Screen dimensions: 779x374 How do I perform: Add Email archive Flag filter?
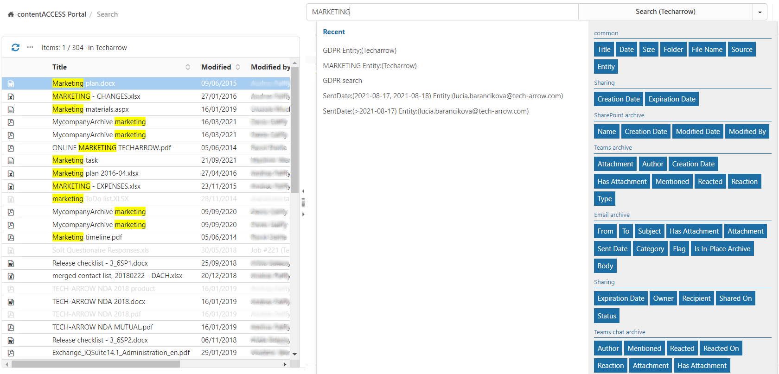pyautogui.click(x=679, y=249)
